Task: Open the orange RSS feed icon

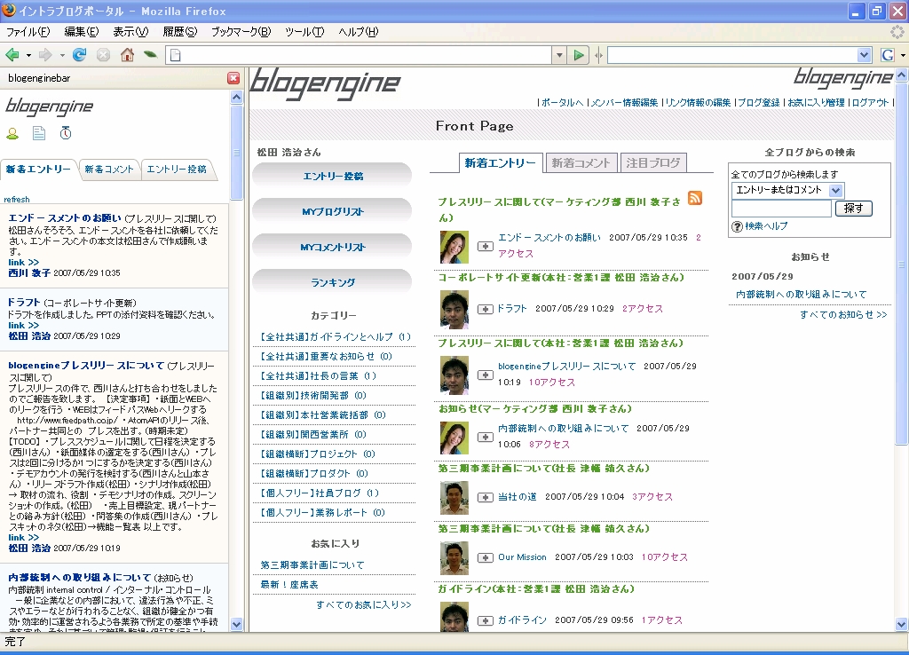Action: pyautogui.click(x=695, y=198)
